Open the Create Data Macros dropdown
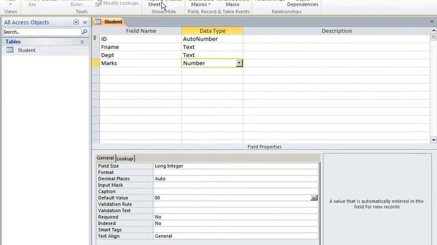 [x=201, y=3]
